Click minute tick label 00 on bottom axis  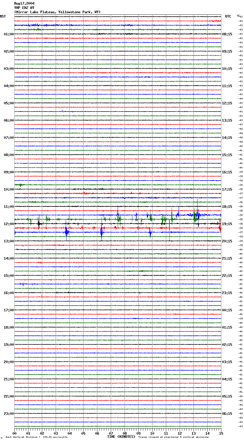[x=14, y=433]
